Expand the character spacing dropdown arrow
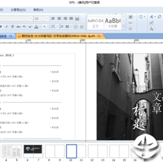The height and width of the screenshot is (163, 163). click(x=57, y=27)
